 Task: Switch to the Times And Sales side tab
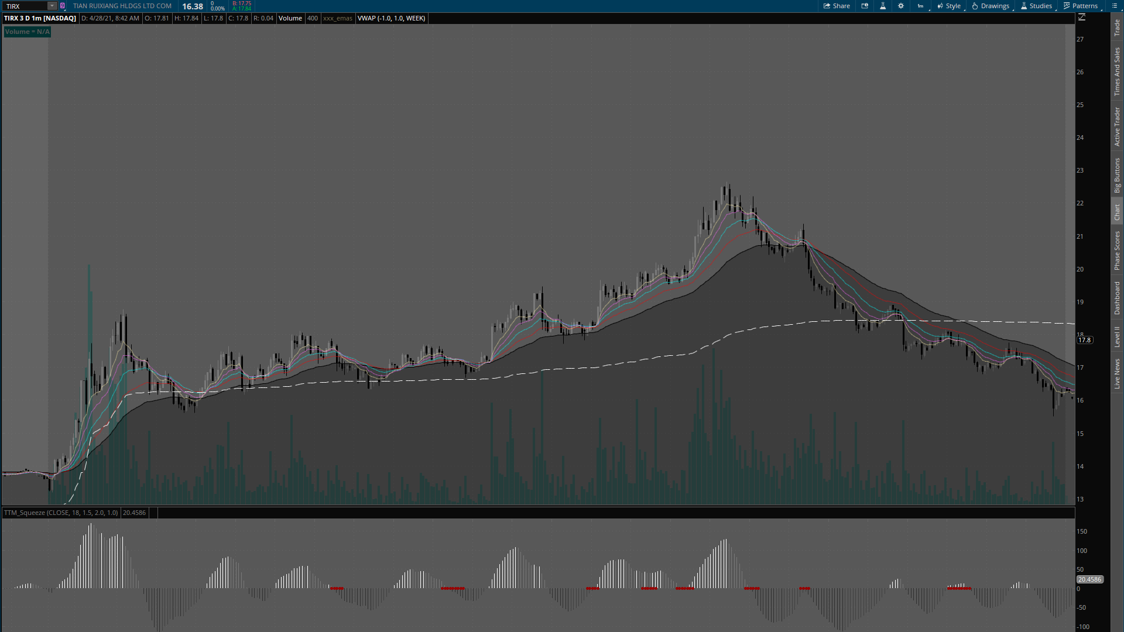pyautogui.click(x=1117, y=71)
